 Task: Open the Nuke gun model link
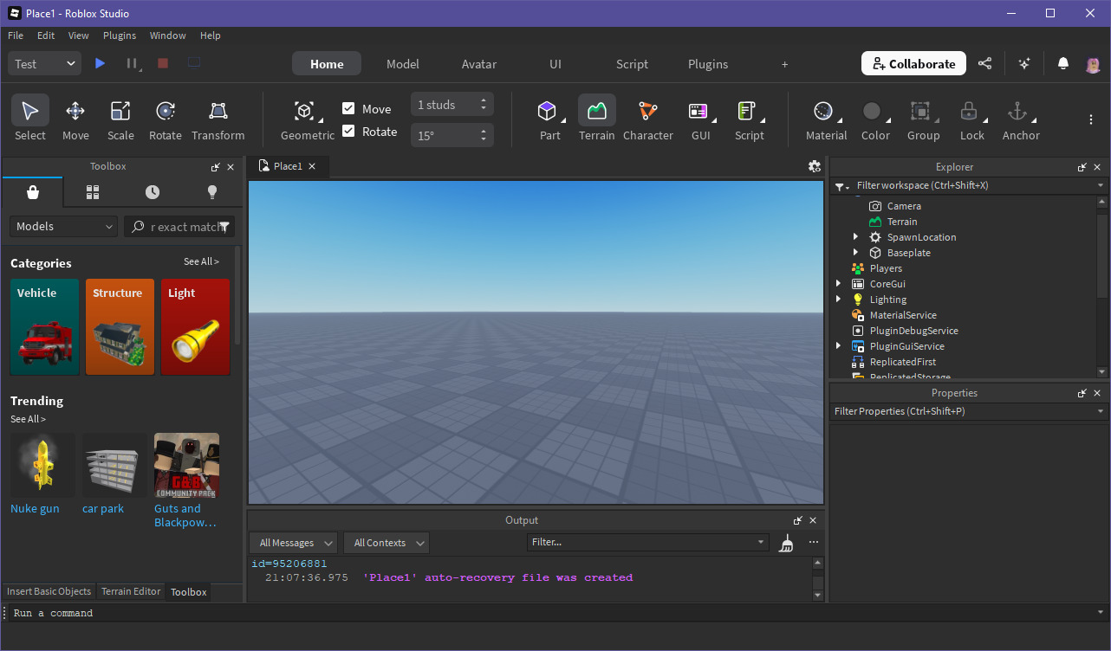tap(35, 508)
